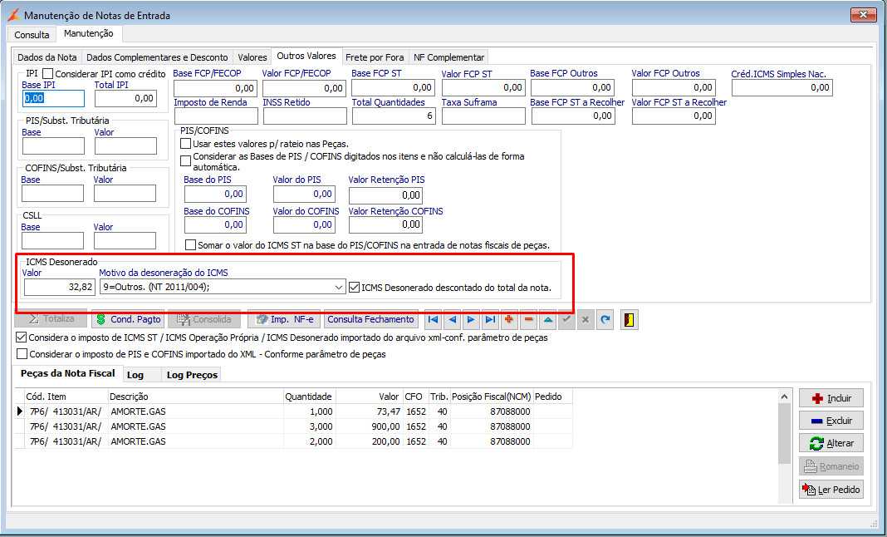This screenshot has height=537, width=887.
Task: Click the parts grid vertical scrollbar
Action: (x=784, y=446)
